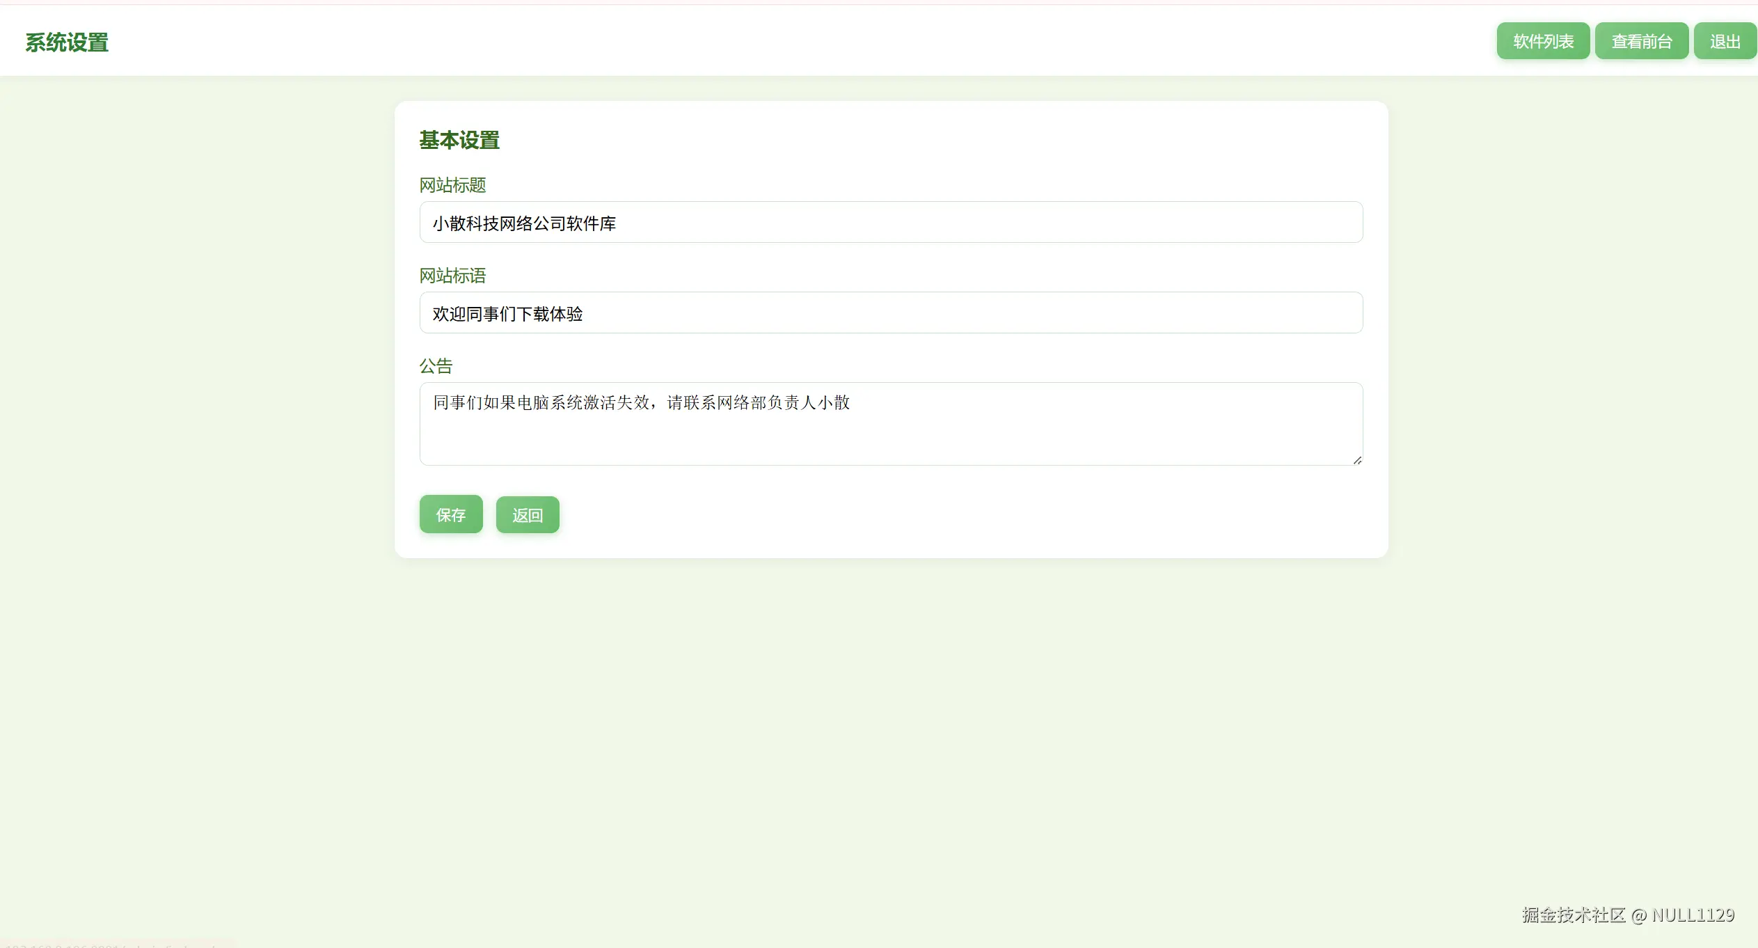Save settings with the 保存 button
This screenshot has width=1758, height=948.
[450, 514]
